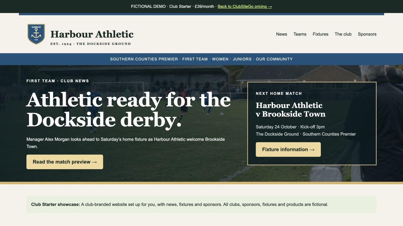Click the Manager Alex Morgan summary paragraph
This screenshot has width=403, height=226.
click(126, 143)
